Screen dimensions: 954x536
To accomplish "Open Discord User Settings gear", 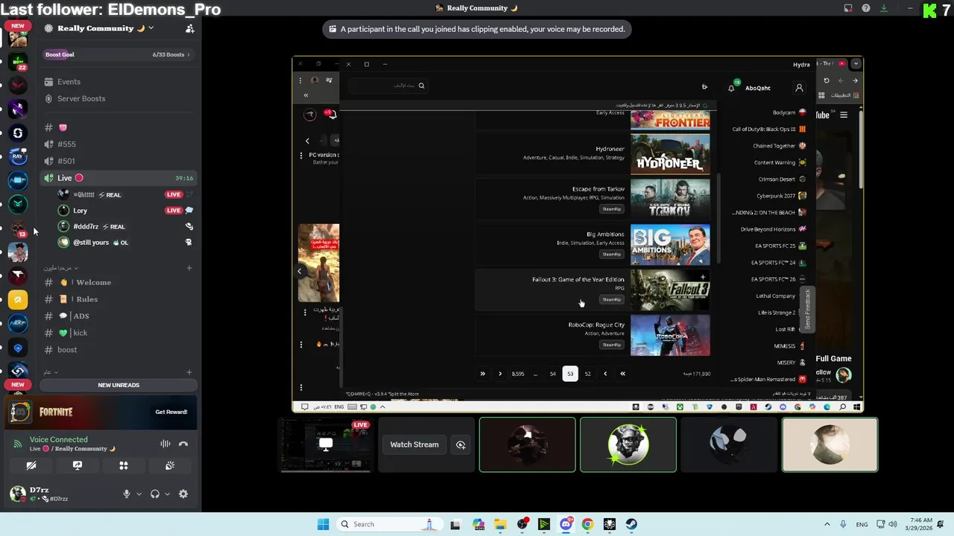I will coord(183,494).
